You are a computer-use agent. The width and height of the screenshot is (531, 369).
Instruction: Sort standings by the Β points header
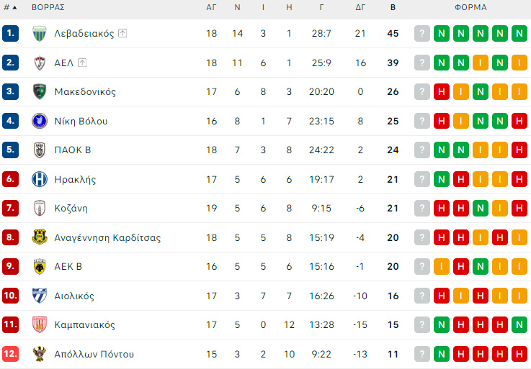click(393, 7)
